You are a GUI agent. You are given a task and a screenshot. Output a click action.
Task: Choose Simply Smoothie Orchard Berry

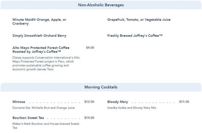39,36
